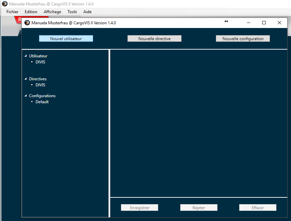Click the Enregistrer button

(x=140, y=208)
